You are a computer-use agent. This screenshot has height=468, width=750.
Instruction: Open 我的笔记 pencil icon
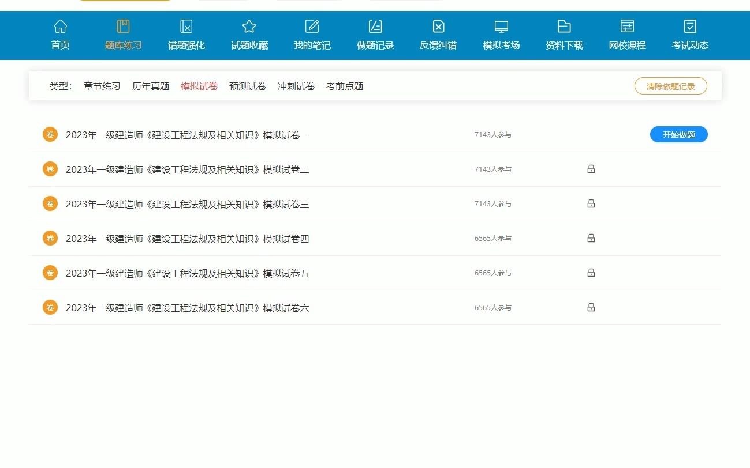pos(312,27)
